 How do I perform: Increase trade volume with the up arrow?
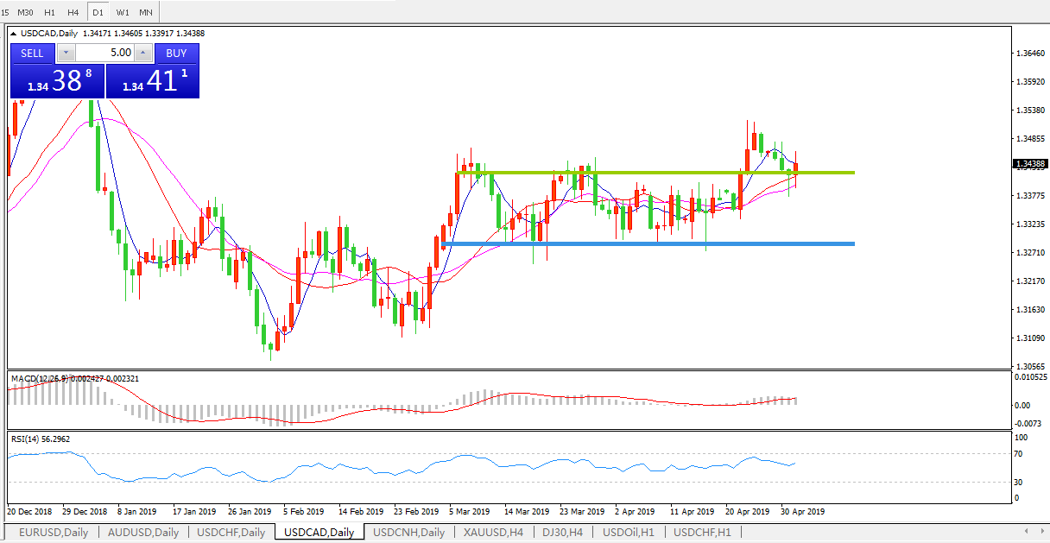pos(143,53)
